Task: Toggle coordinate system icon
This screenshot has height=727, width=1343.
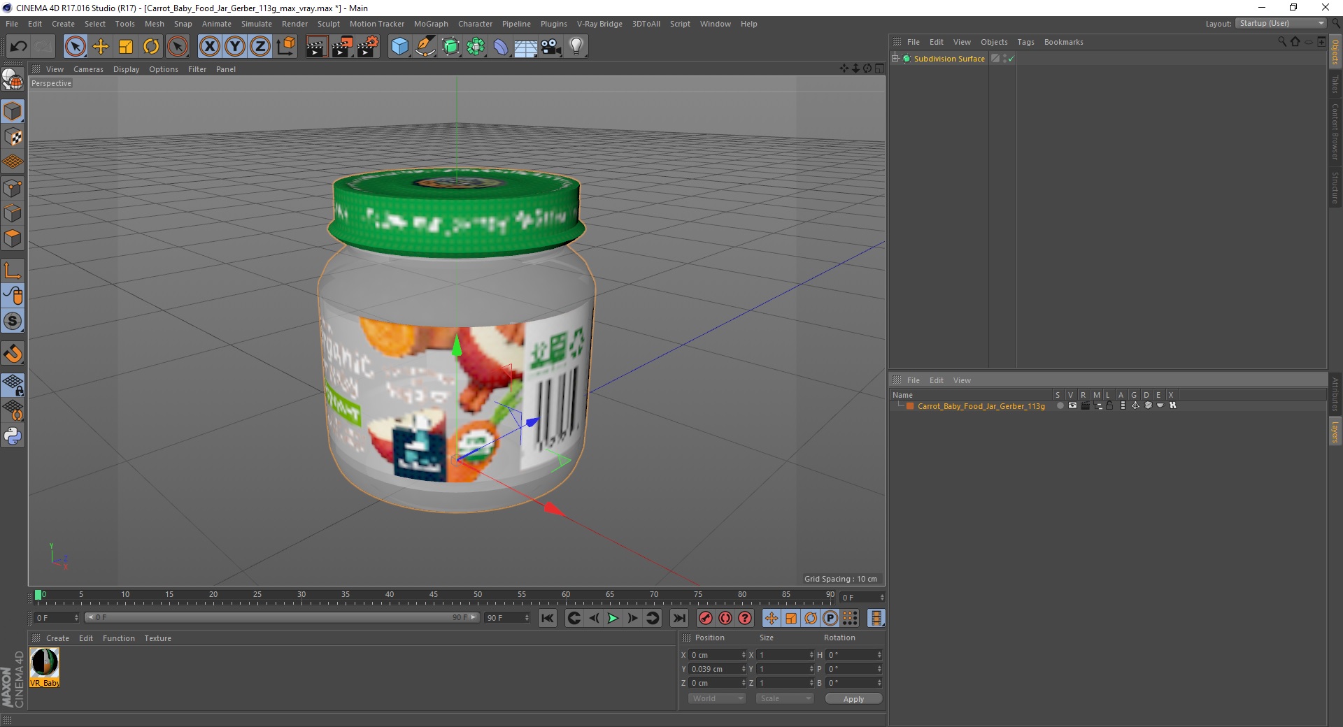Action: (x=285, y=47)
